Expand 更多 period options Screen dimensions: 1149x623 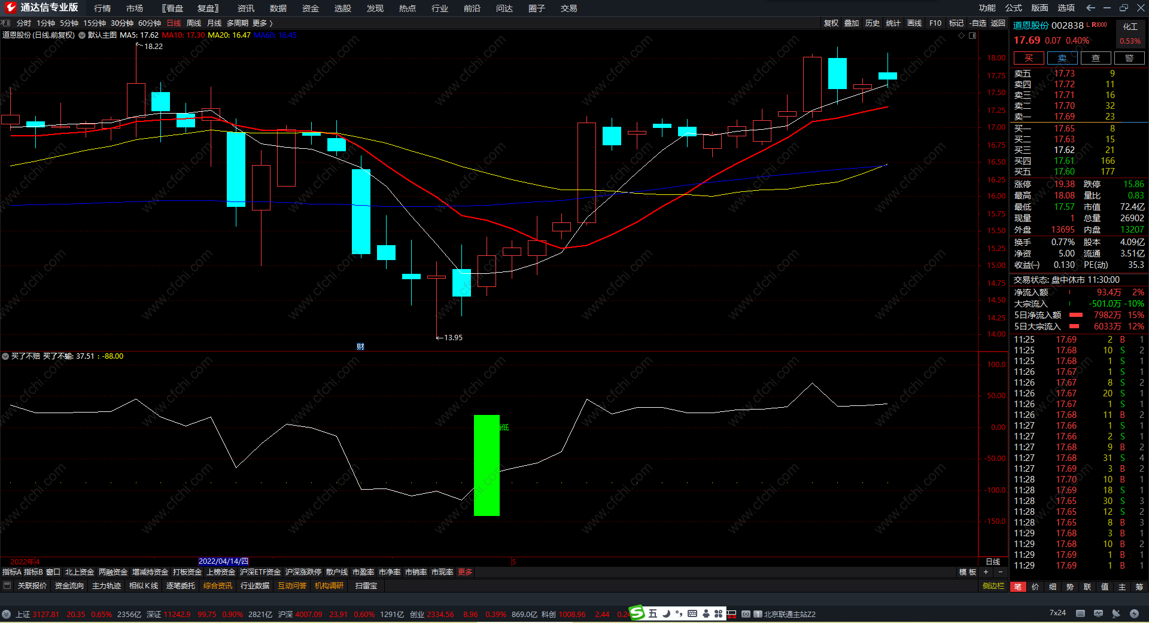(262, 23)
